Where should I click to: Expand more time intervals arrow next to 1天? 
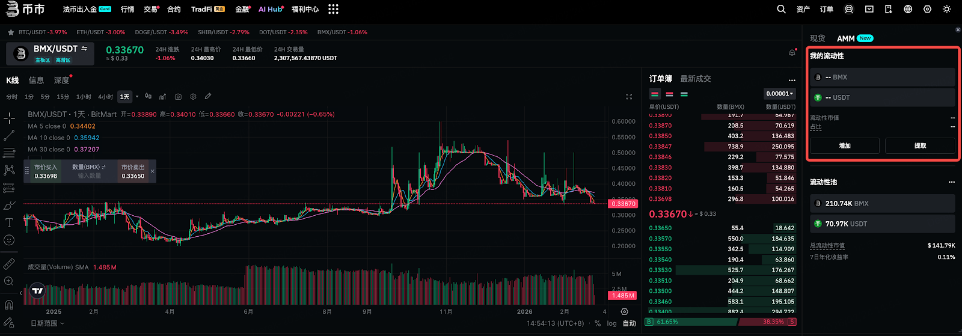(137, 97)
